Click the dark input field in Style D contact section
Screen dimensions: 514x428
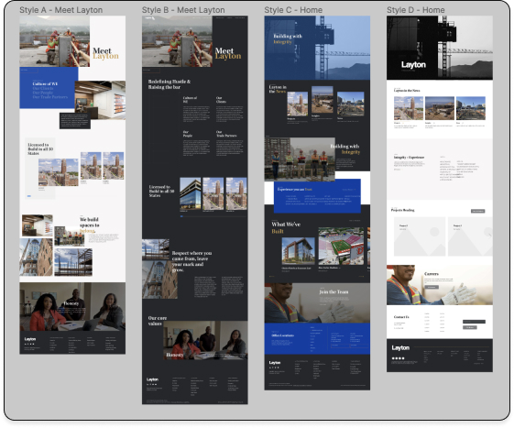(x=474, y=322)
